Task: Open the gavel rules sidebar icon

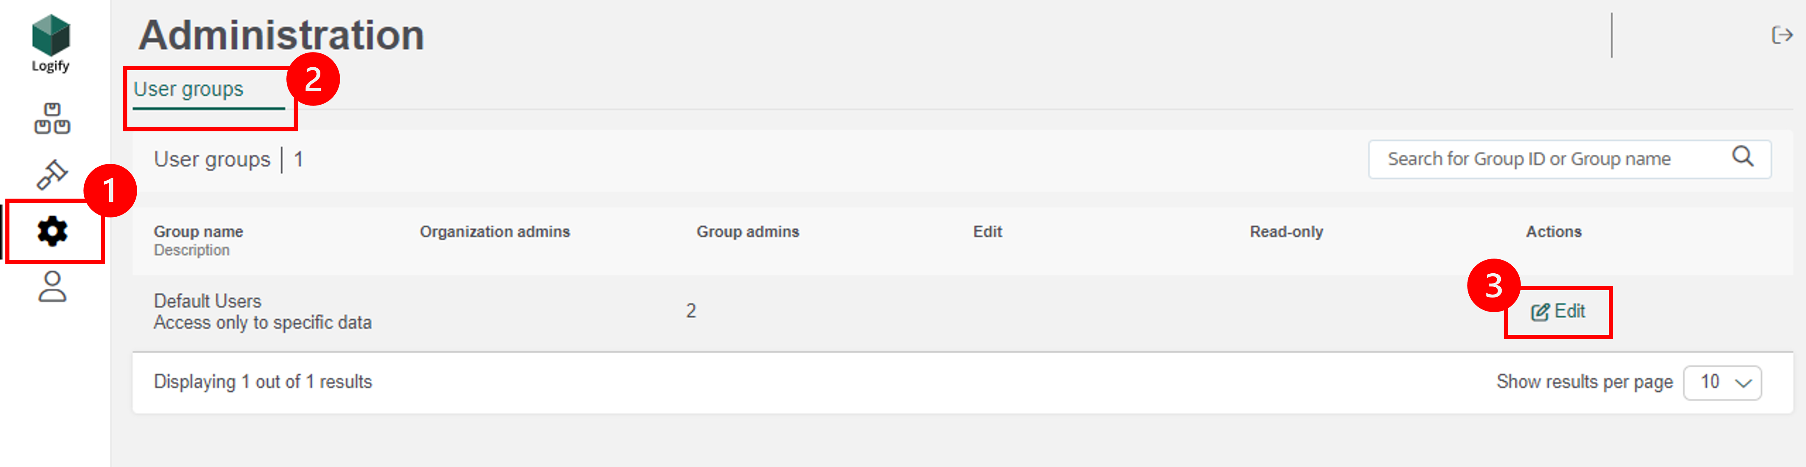Action: pos(52,174)
